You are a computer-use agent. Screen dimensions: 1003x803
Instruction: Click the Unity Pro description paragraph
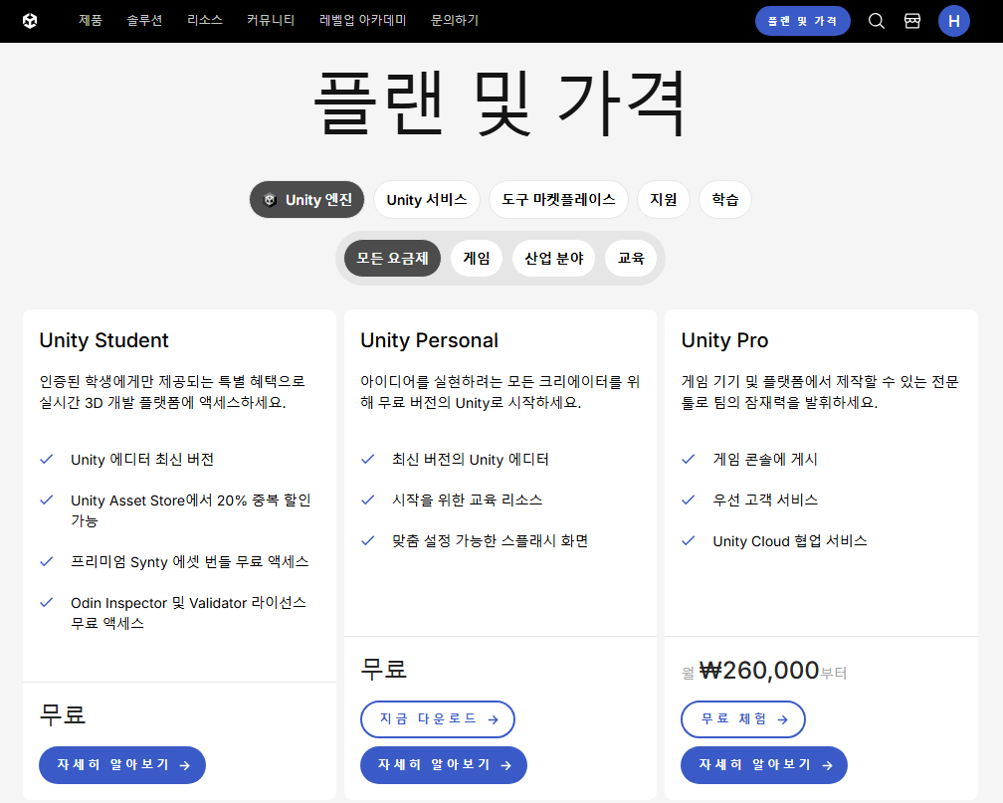tap(820, 392)
